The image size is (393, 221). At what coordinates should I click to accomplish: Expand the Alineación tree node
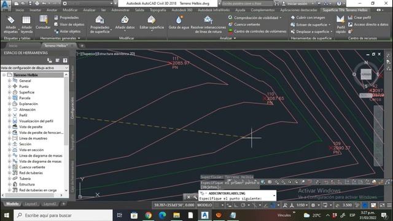pyautogui.click(x=9, y=109)
